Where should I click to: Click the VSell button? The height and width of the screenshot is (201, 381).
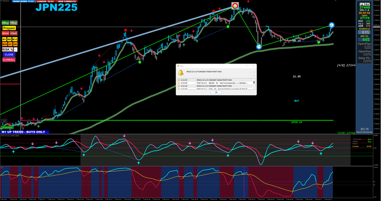coord(14,33)
